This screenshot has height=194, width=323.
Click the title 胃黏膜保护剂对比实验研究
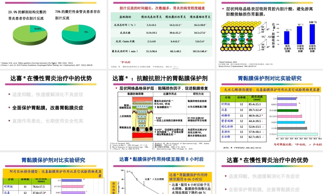point(269,77)
